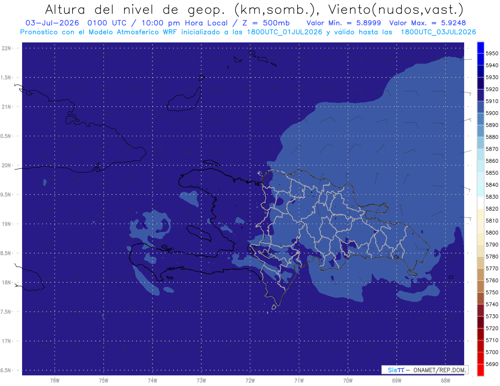Image resolution: width=500 pixels, height=386 pixels.
Task: Click the chart title 'Altura del nivel de geop.'
Action: [x=135, y=9]
